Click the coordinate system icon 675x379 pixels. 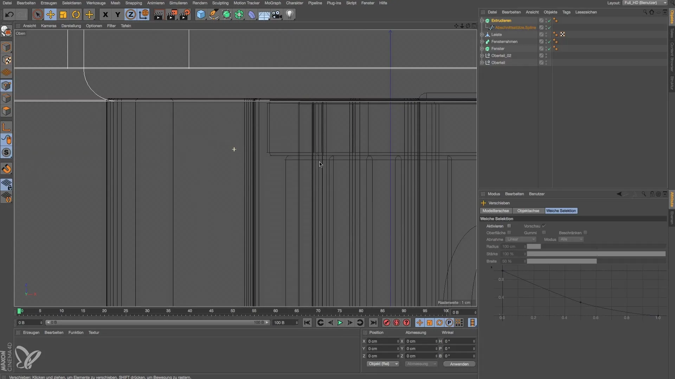[144, 15]
